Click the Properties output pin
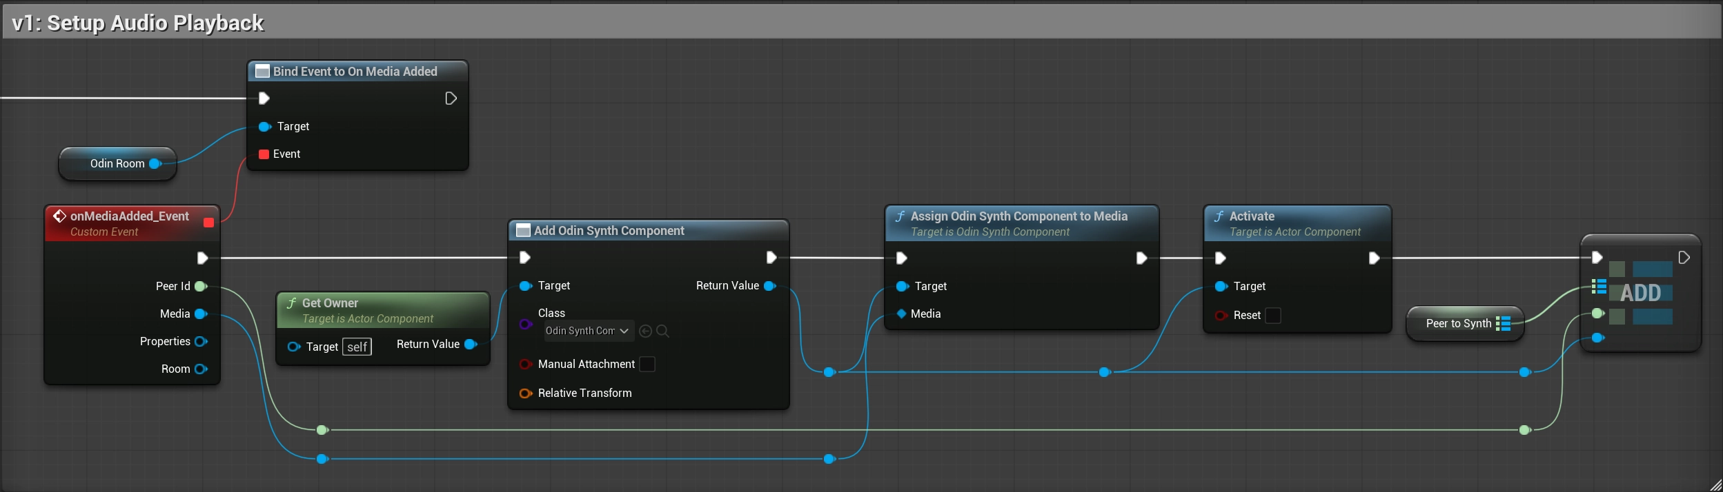Screen dimensions: 1723x492 pyautogui.click(x=201, y=342)
